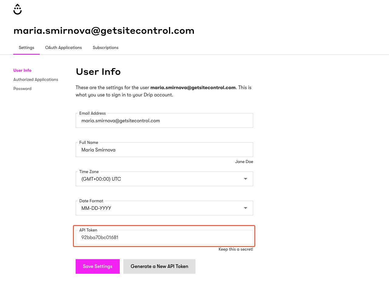
Task: Select the (GMT+00:00) UTC time zone box
Action: (x=158, y=179)
